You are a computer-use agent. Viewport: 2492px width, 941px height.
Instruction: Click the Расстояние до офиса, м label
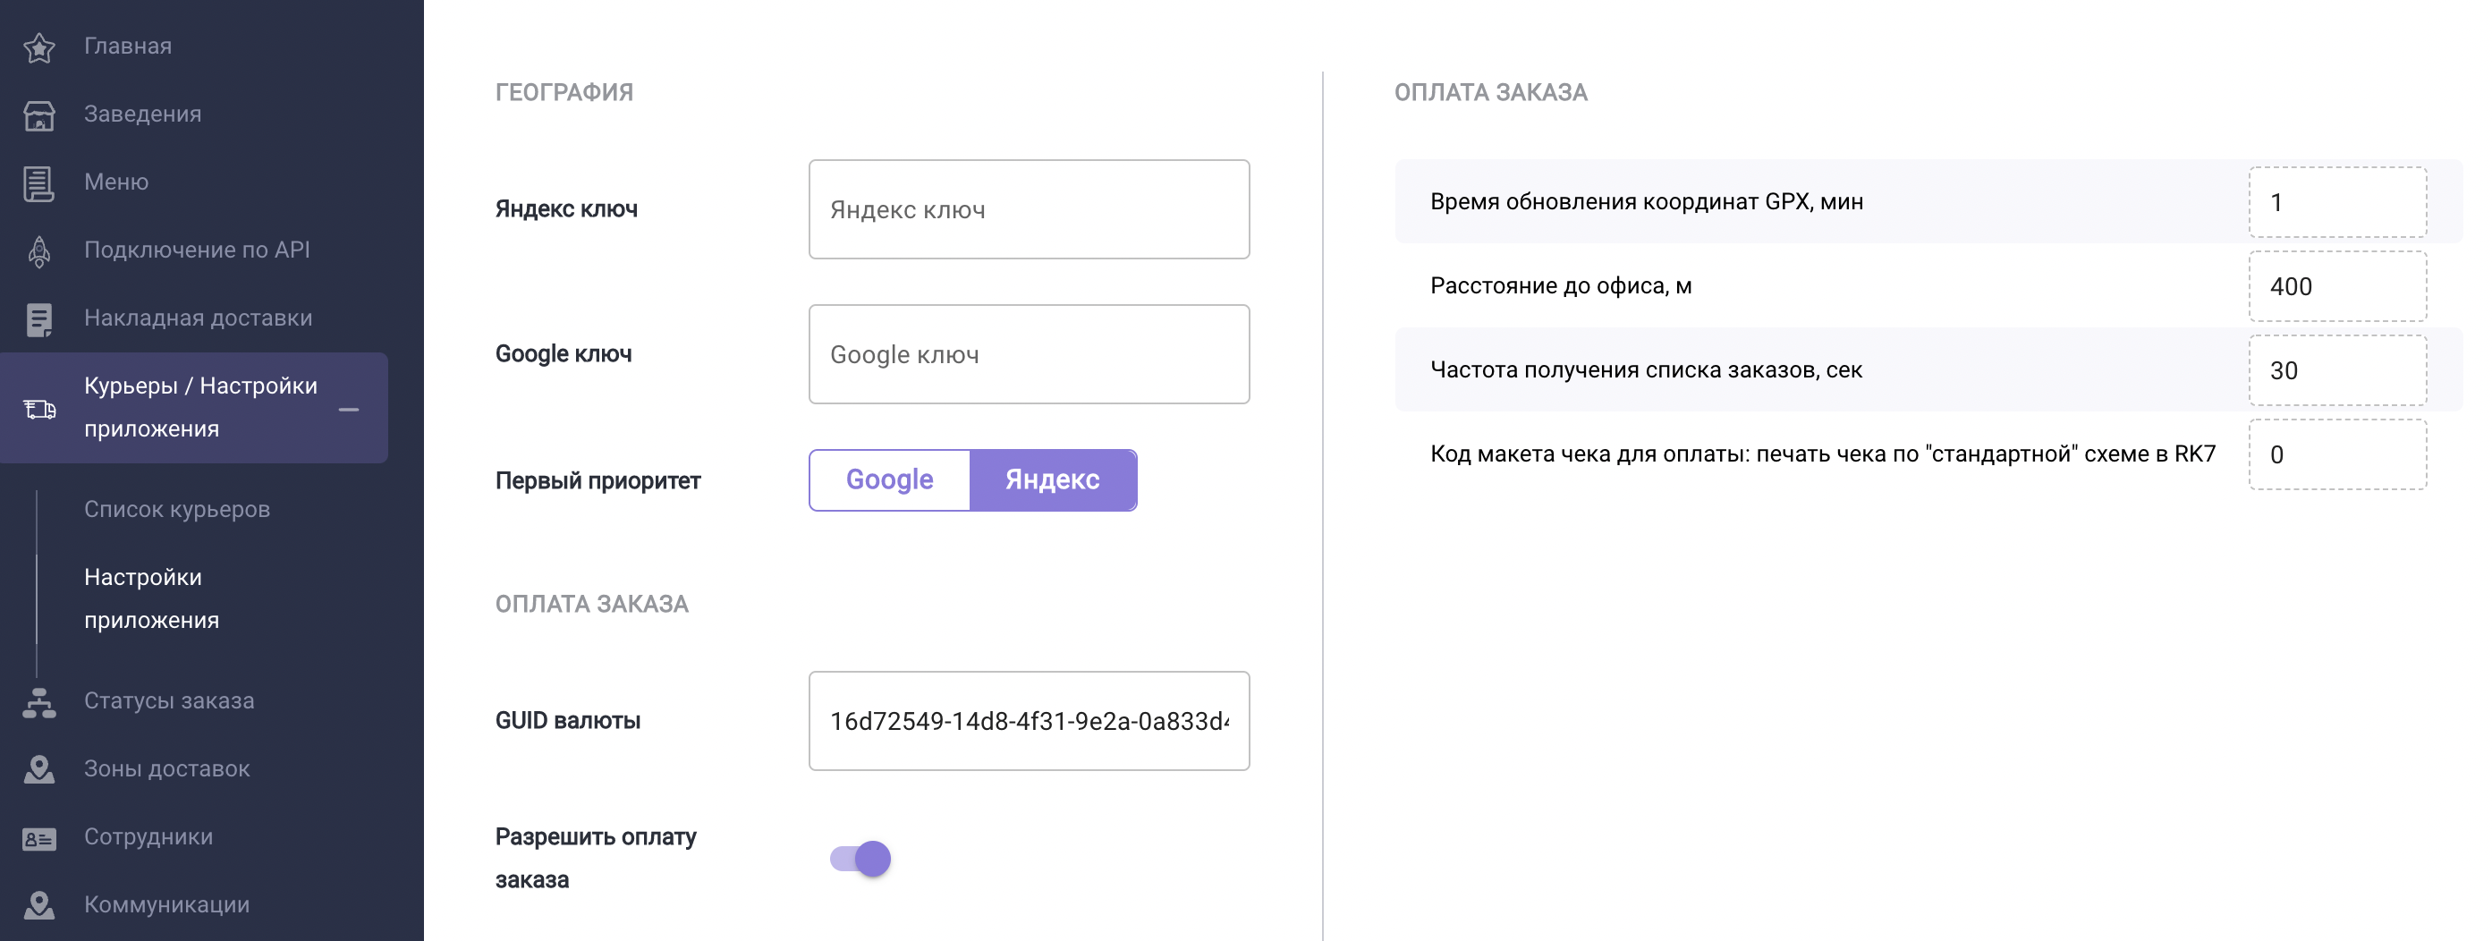tap(1560, 285)
